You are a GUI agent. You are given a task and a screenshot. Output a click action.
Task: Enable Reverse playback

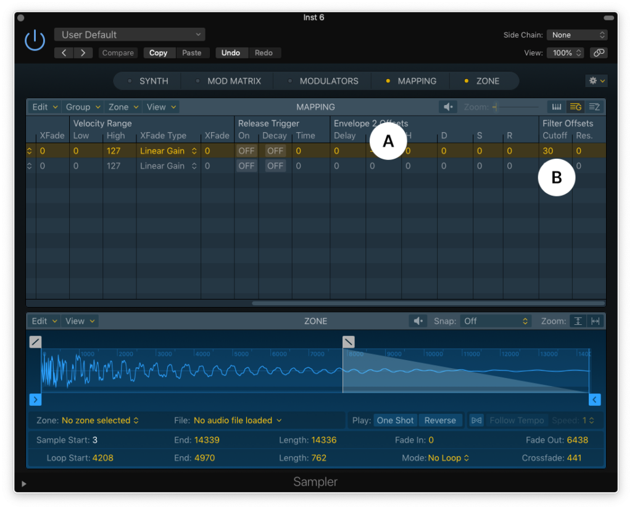[439, 420]
